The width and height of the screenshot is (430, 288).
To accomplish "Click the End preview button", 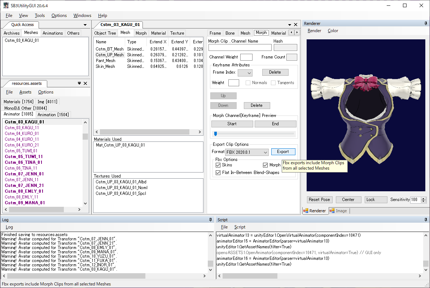I will pos(275,124).
